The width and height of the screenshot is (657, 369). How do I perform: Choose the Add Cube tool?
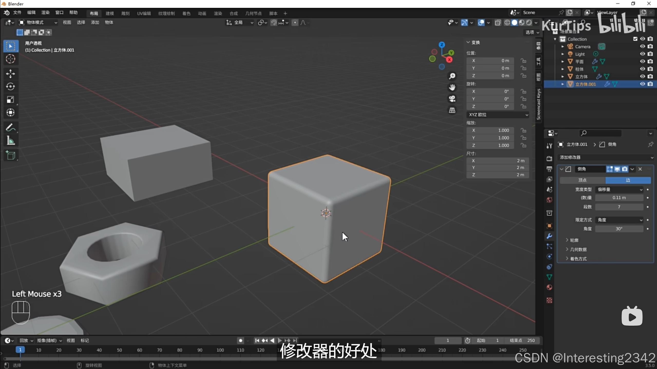(11, 155)
